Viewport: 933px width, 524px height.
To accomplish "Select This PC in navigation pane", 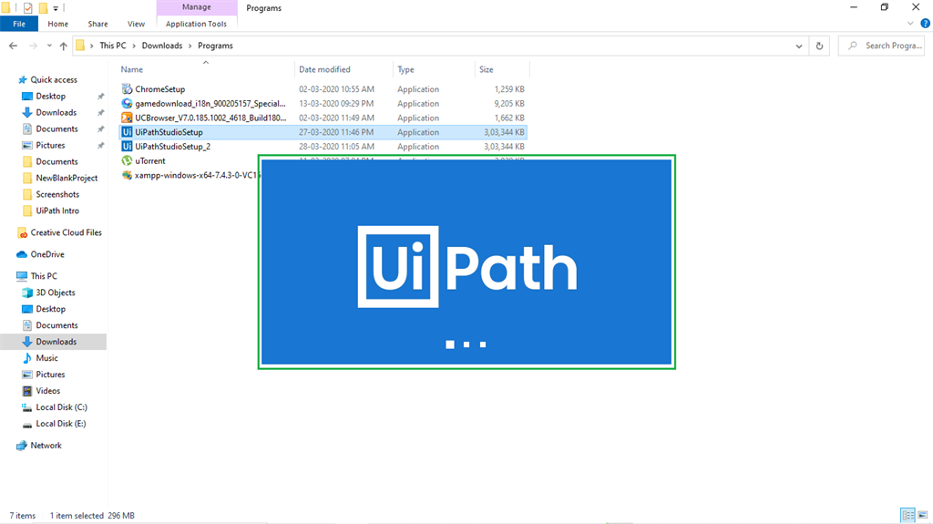I will 44,276.
